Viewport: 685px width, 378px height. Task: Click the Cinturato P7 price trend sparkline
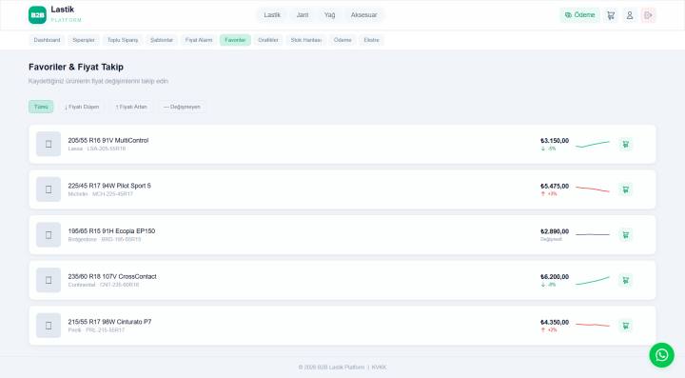click(x=593, y=325)
